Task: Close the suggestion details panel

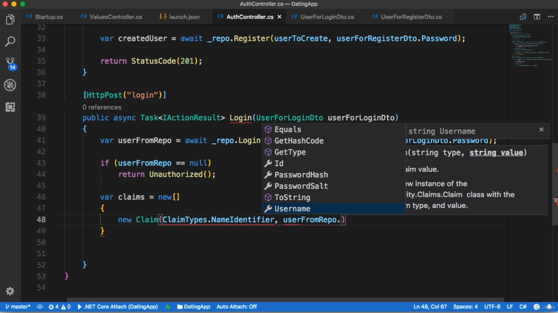Action: point(541,130)
